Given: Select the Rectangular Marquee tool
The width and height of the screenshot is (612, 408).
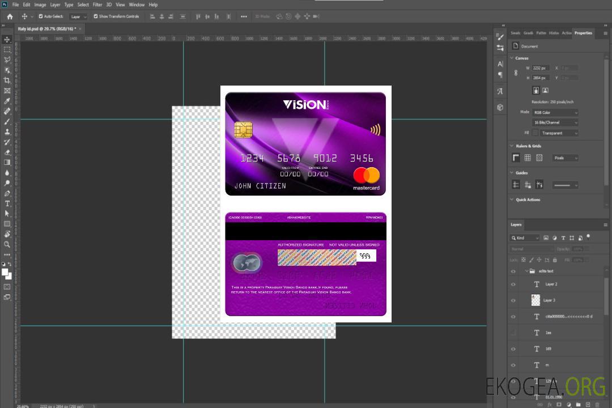Looking at the screenshot, I should coord(7,50).
